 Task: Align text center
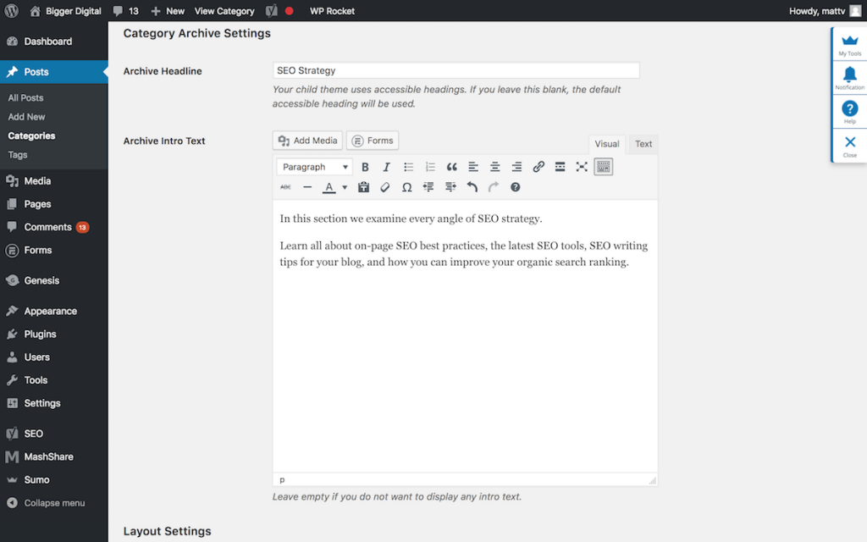coord(494,167)
